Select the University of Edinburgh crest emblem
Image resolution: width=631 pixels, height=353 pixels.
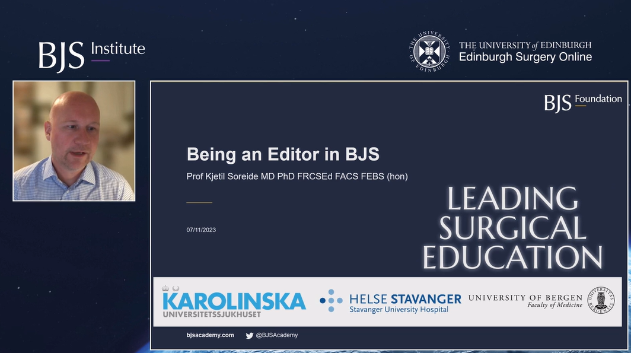(429, 51)
